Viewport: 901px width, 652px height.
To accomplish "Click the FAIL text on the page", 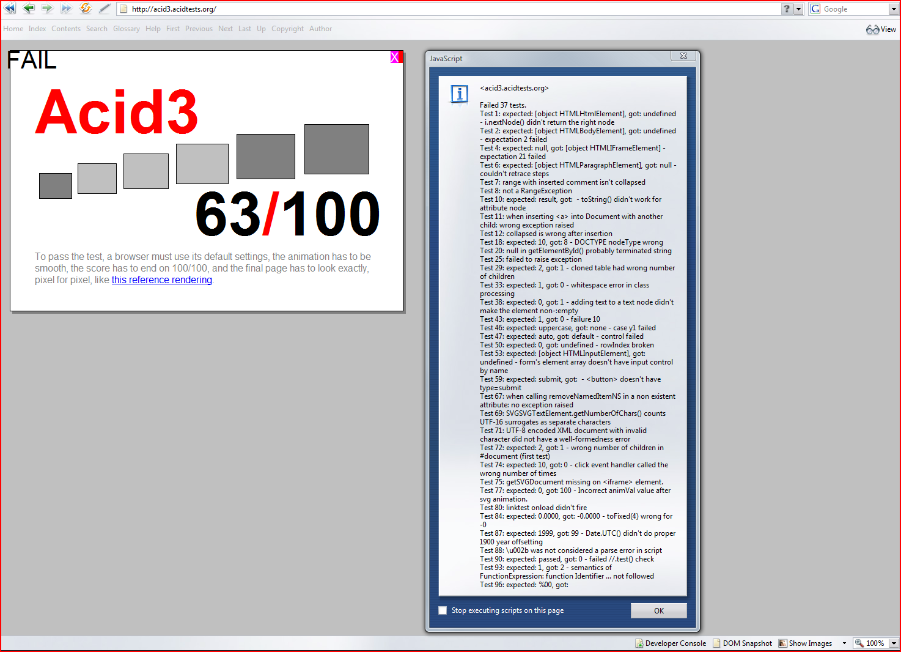I will click(x=32, y=60).
